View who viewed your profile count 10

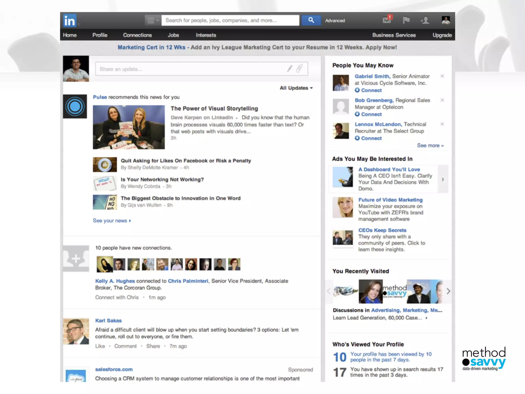(340, 357)
